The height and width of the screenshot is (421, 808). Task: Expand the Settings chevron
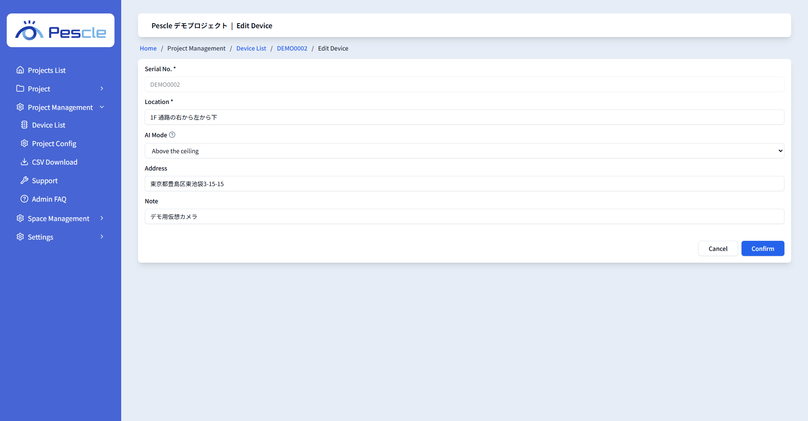(x=102, y=237)
